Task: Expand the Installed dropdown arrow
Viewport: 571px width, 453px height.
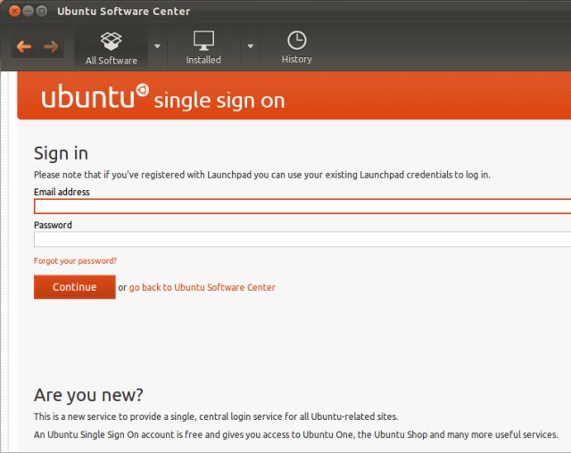Action: point(250,46)
